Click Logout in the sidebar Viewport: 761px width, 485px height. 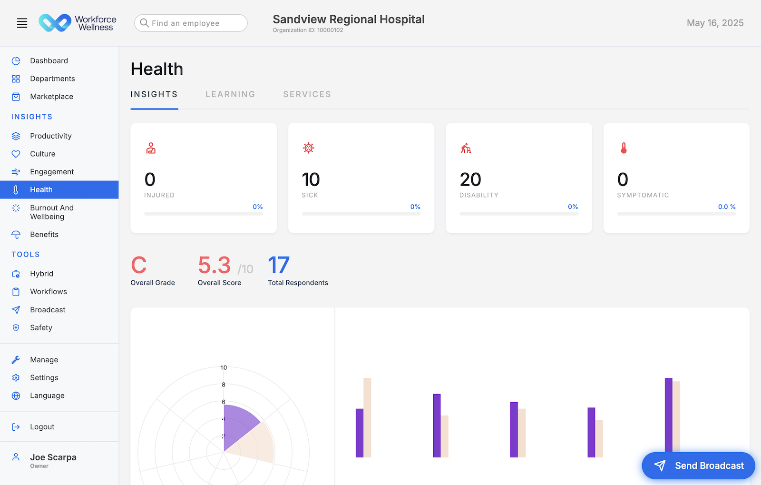[42, 426]
